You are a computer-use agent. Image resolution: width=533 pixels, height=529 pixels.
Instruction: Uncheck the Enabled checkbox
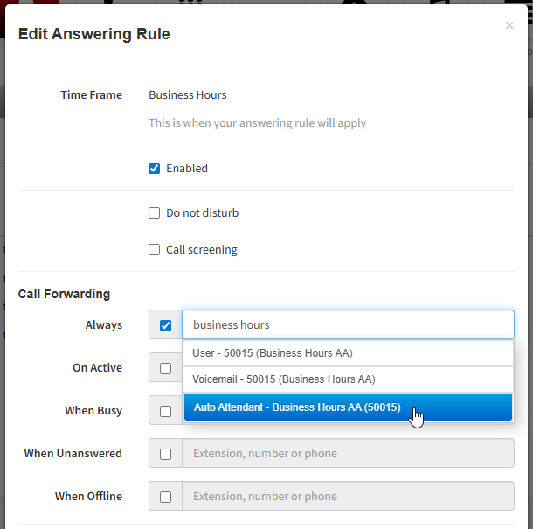pyautogui.click(x=154, y=169)
